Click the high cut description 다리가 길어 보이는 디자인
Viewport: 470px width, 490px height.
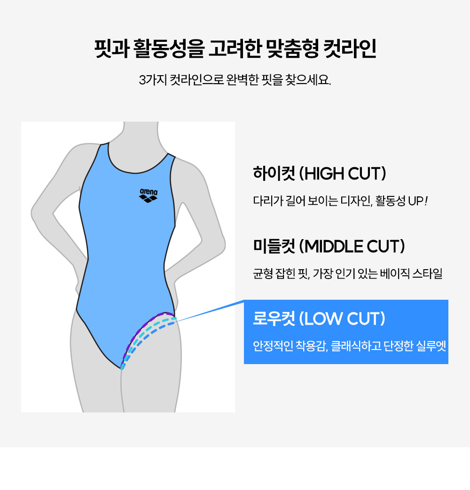pyautogui.click(x=340, y=201)
